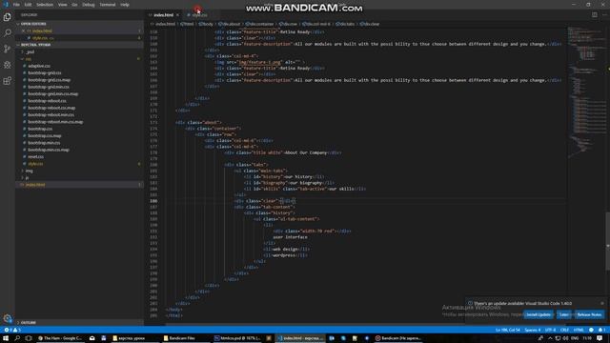The image size is (610, 343).
Task: Change line endings via CRLF
Action: (564, 330)
